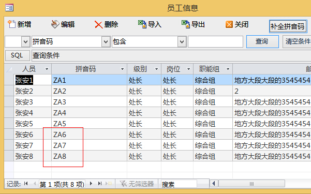Click the horizontal scrollbar thumb
Screen dimensions: 311x194
tap(251, 184)
